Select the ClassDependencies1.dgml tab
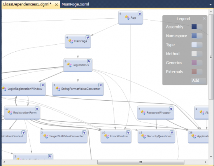 (27, 4)
